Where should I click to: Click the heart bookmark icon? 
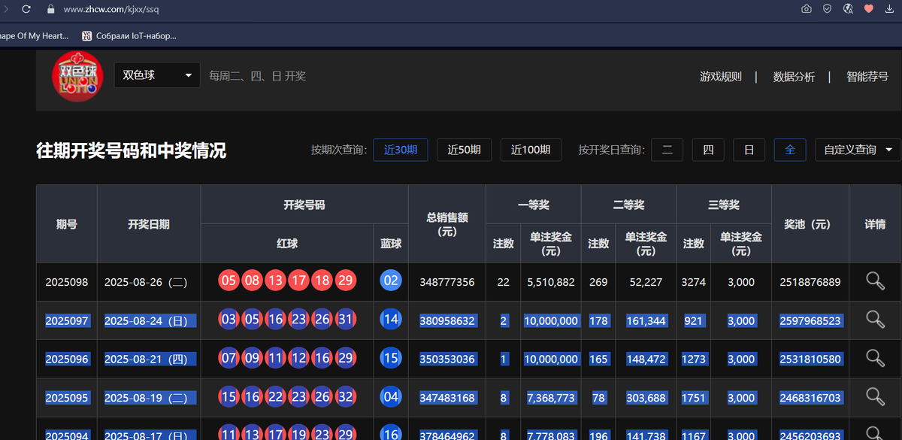coord(869,9)
